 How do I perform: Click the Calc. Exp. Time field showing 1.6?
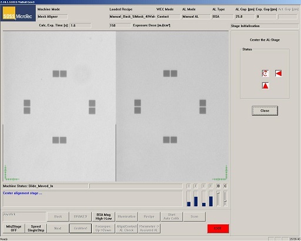click(81, 25)
